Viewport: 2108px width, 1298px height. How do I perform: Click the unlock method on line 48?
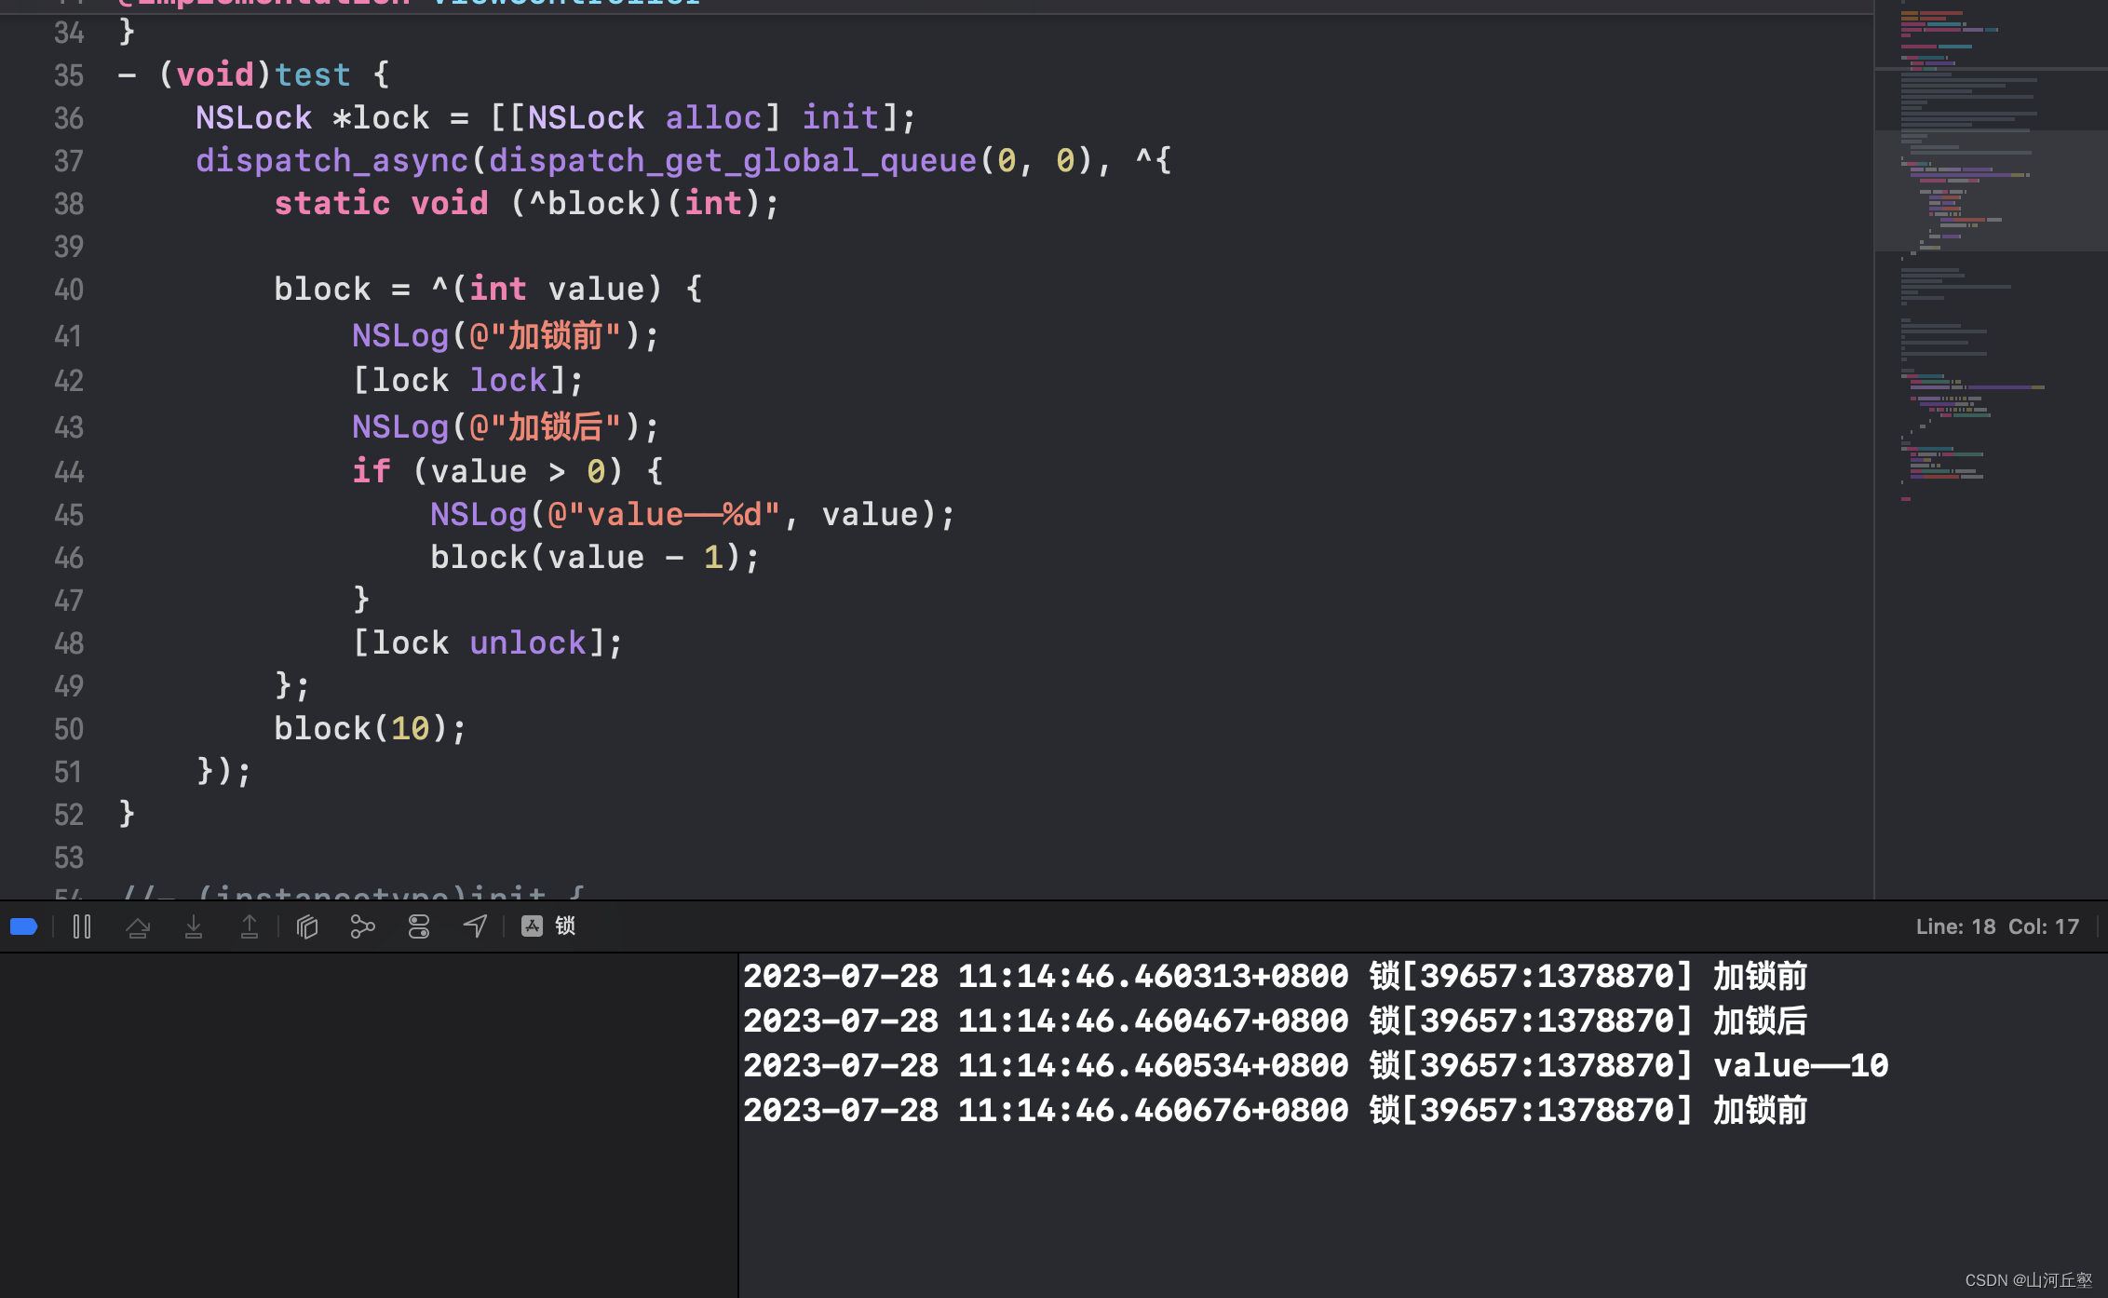tap(528, 642)
